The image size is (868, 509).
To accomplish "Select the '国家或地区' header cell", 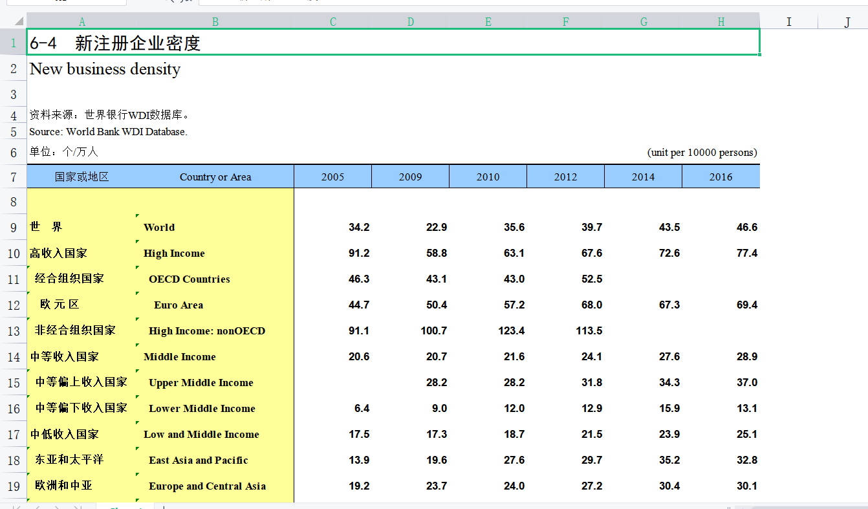I will 81,177.
